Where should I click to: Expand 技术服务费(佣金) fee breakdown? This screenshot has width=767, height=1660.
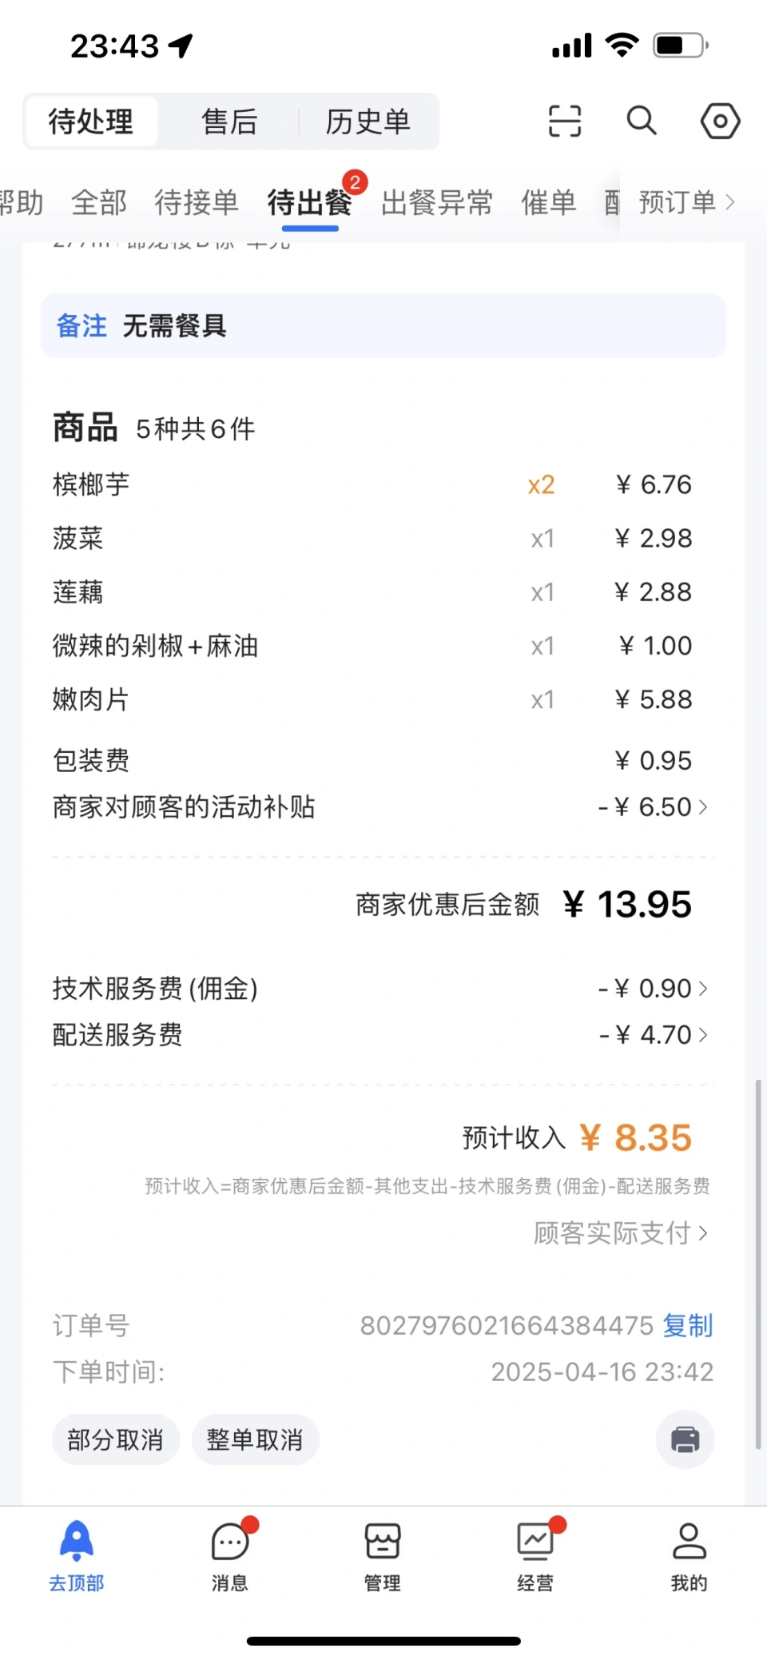click(x=654, y=989)
